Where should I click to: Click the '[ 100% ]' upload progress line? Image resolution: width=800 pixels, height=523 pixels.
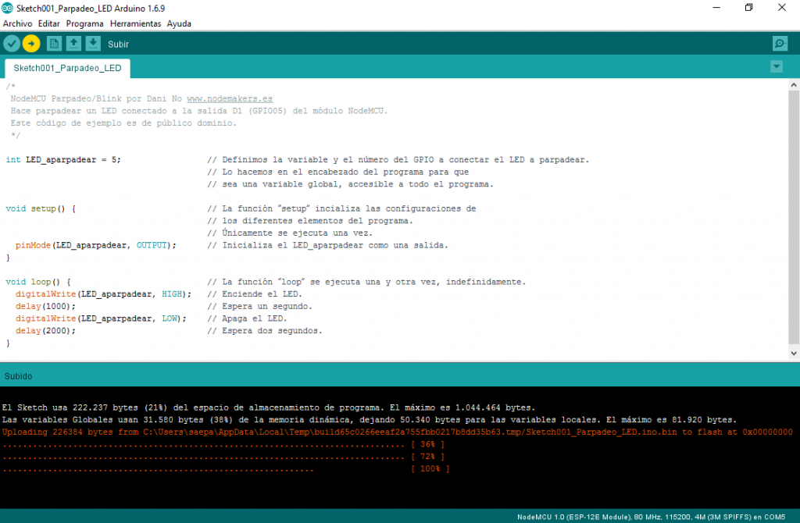coord(226,469)
